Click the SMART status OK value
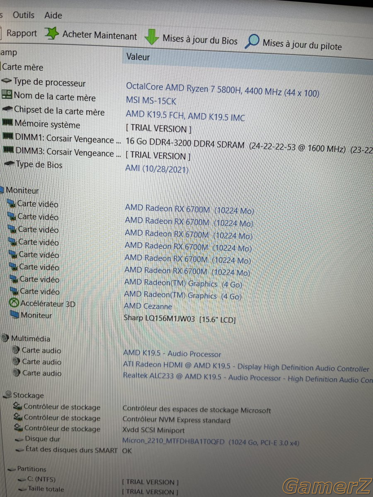Image resolution: width=373 pixels, height=497 pixels. coord(127,451)
